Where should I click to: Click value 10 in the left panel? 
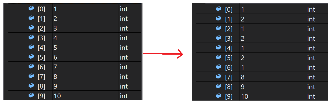pyautogui.click(x=57, y=96)
